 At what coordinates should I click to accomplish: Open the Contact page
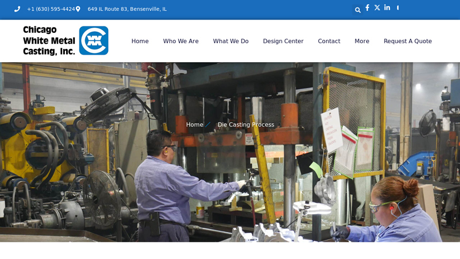[x=329, y=41]
